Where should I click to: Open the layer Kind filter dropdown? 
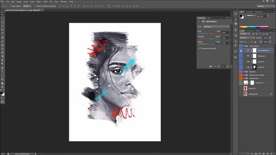pyautogui.click(x=245, y=34)
